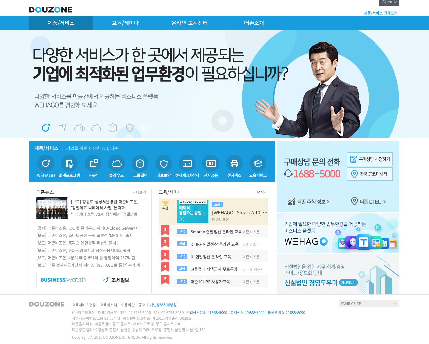Open the [WEHAGO | Smart A 10] recommended course
429x344 pixels.
pyautogui.click(x=240, y=213)
